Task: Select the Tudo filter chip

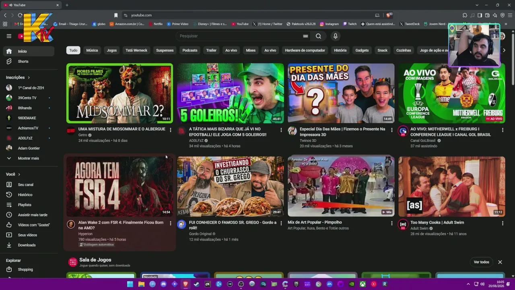Action: (x=73, y=50)
